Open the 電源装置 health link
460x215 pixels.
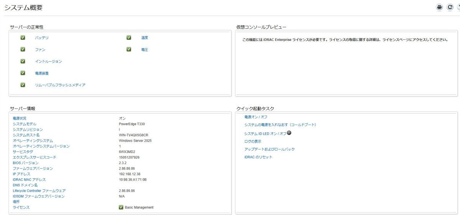[42, 73]
